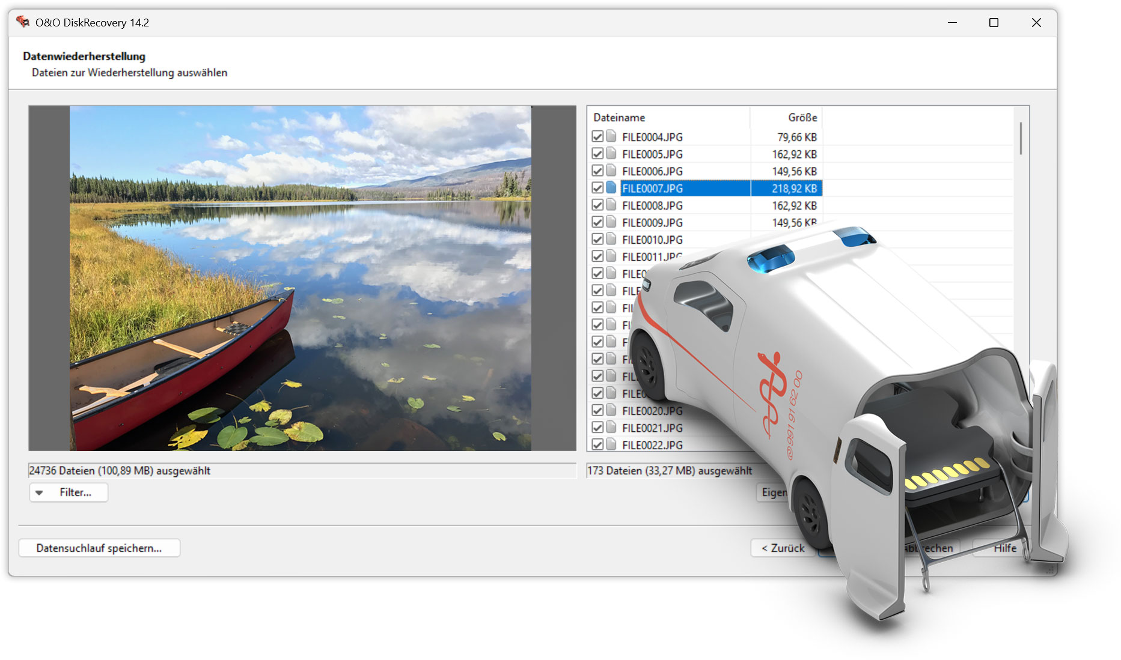This screenshot has width=1121, height=660.
Task: Toggle the checkbox for FILE0021.JPG
Action: [x=597, y=428]
